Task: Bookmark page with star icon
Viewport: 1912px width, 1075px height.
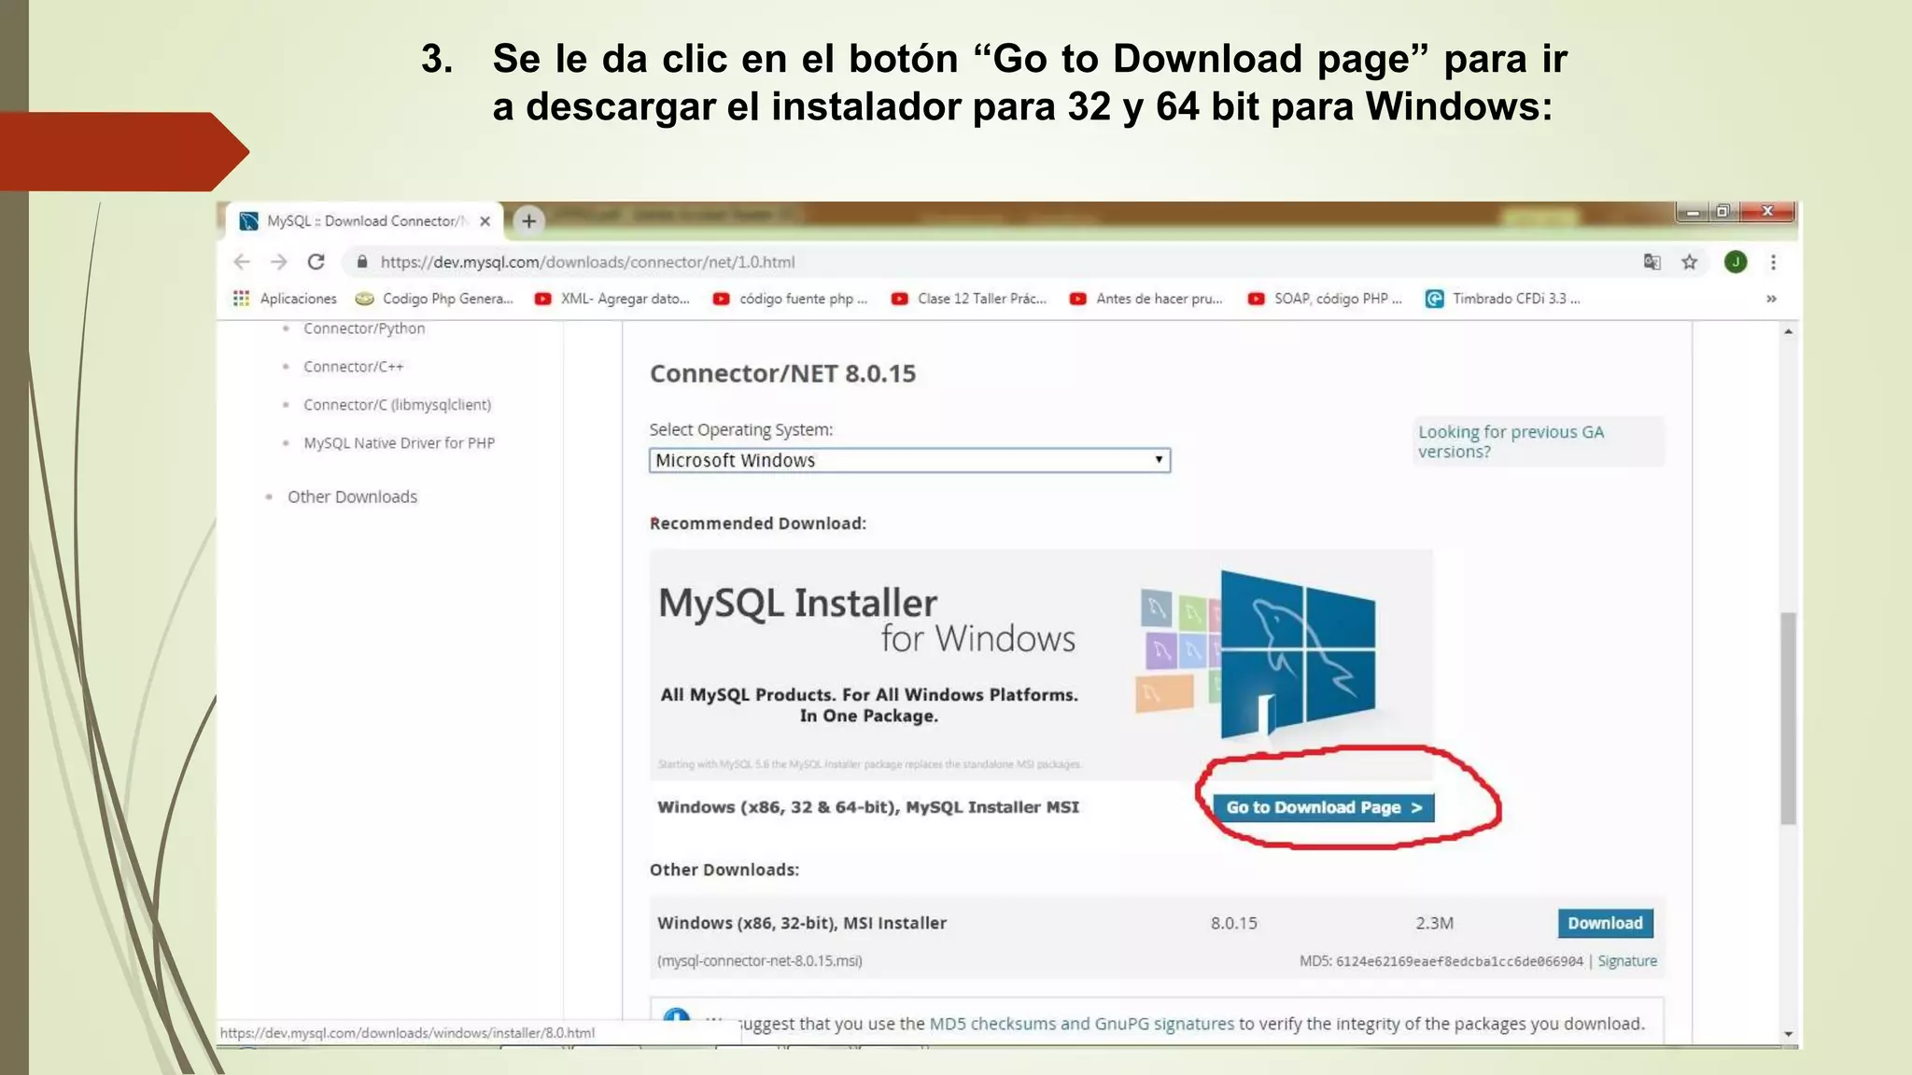Action: tap(1690, 262)
